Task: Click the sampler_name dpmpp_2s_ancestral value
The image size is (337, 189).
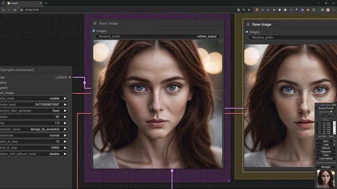Action: [x=45, y=129]
